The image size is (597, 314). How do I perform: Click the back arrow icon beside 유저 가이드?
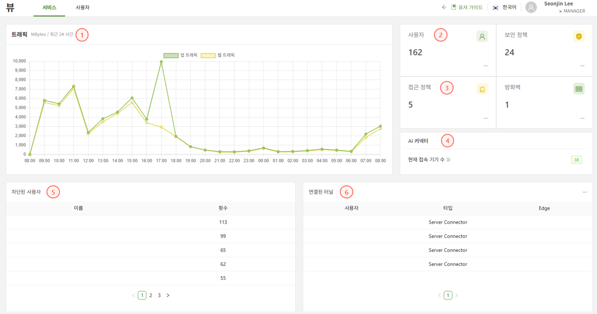pos(444,7)
